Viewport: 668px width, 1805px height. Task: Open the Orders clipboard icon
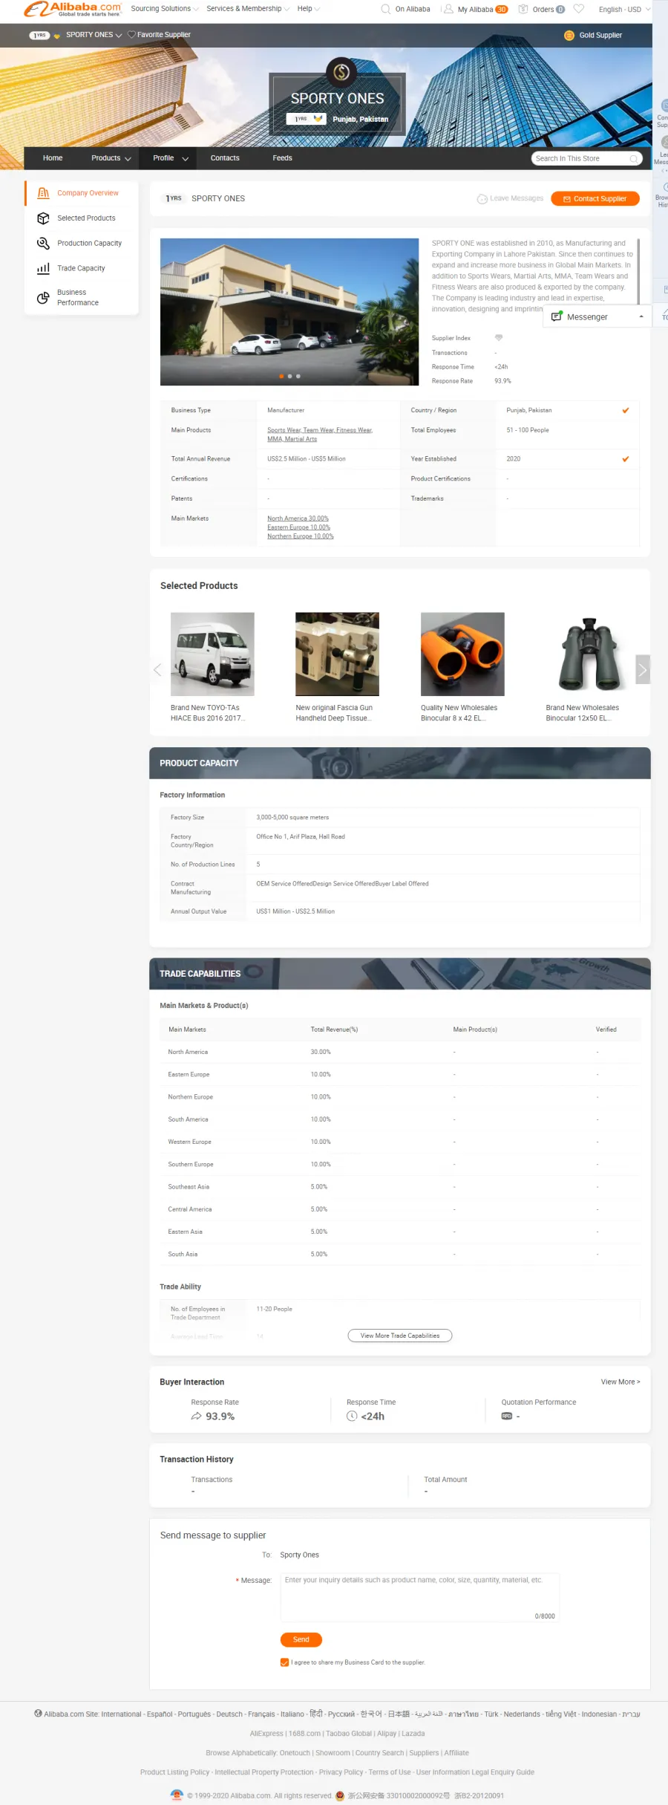523,9
